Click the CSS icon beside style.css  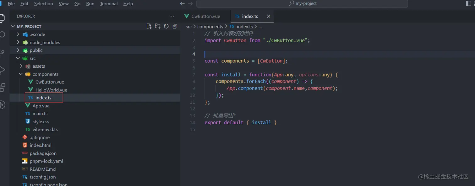28,121
